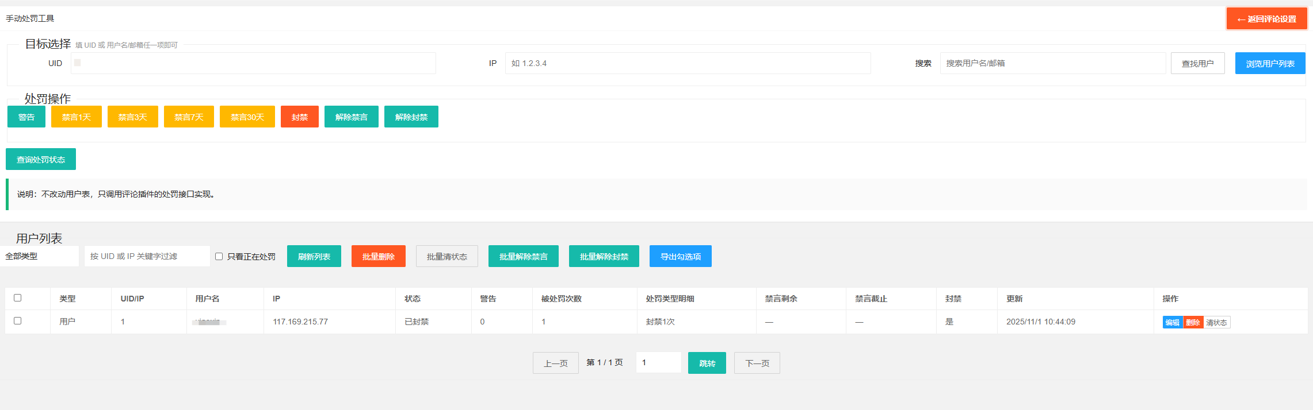Click the 查询处罚状态 button

pyautogui.click(x=41, y=160)
